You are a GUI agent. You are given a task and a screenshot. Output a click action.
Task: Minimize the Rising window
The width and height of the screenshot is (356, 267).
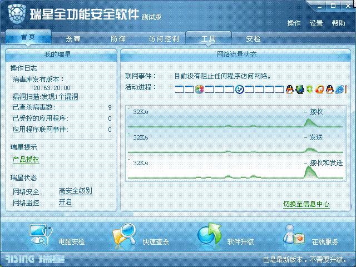coord(319,6)
